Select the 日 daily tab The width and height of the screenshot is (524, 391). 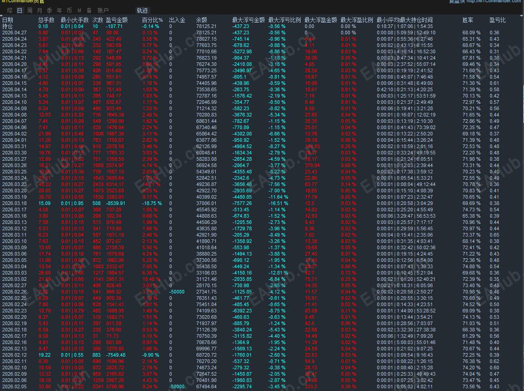20,11
